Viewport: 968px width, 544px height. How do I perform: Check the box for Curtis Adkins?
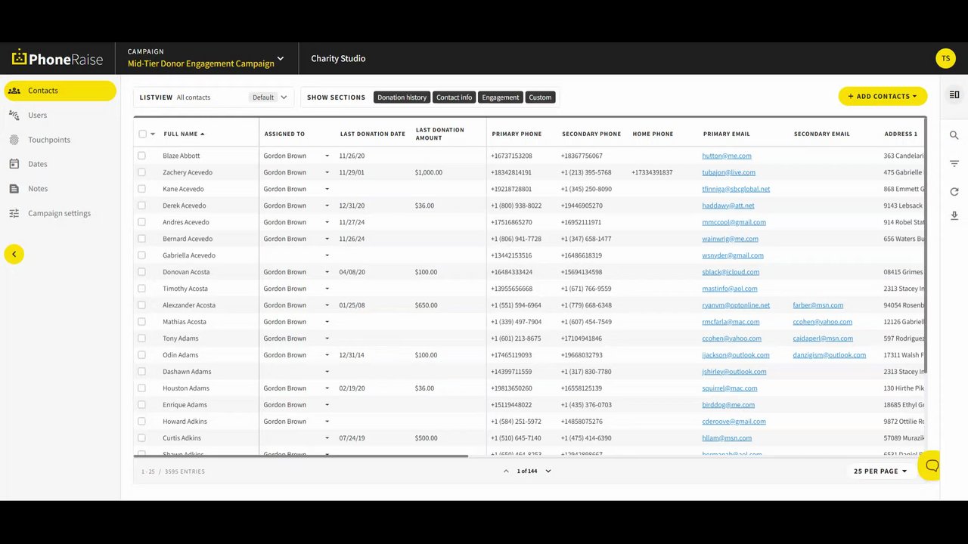141,438
